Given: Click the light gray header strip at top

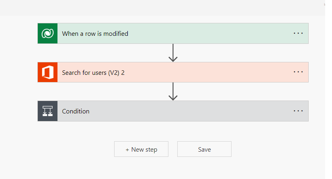Looking at the screenshot, I should [x=161, y=7].
